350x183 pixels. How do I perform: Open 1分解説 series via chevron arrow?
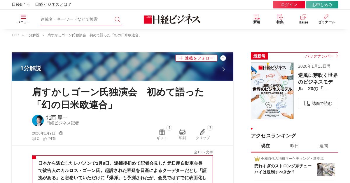[223, 69]
